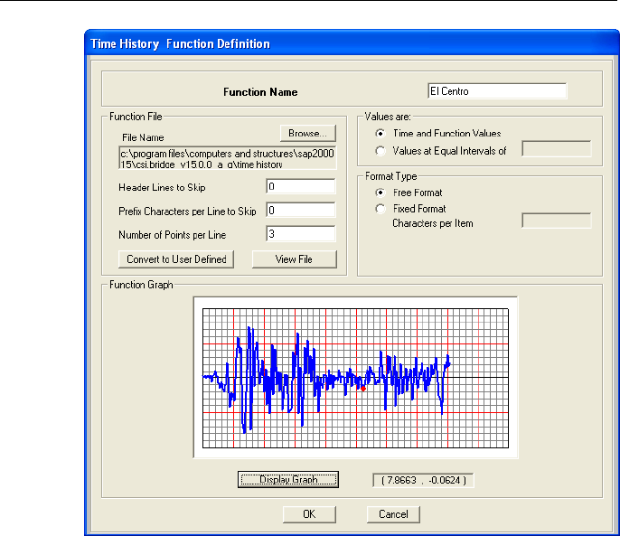Edit the Header Lines to Skip field
Viewport: 620px width, 536px height.
point(300,186)
